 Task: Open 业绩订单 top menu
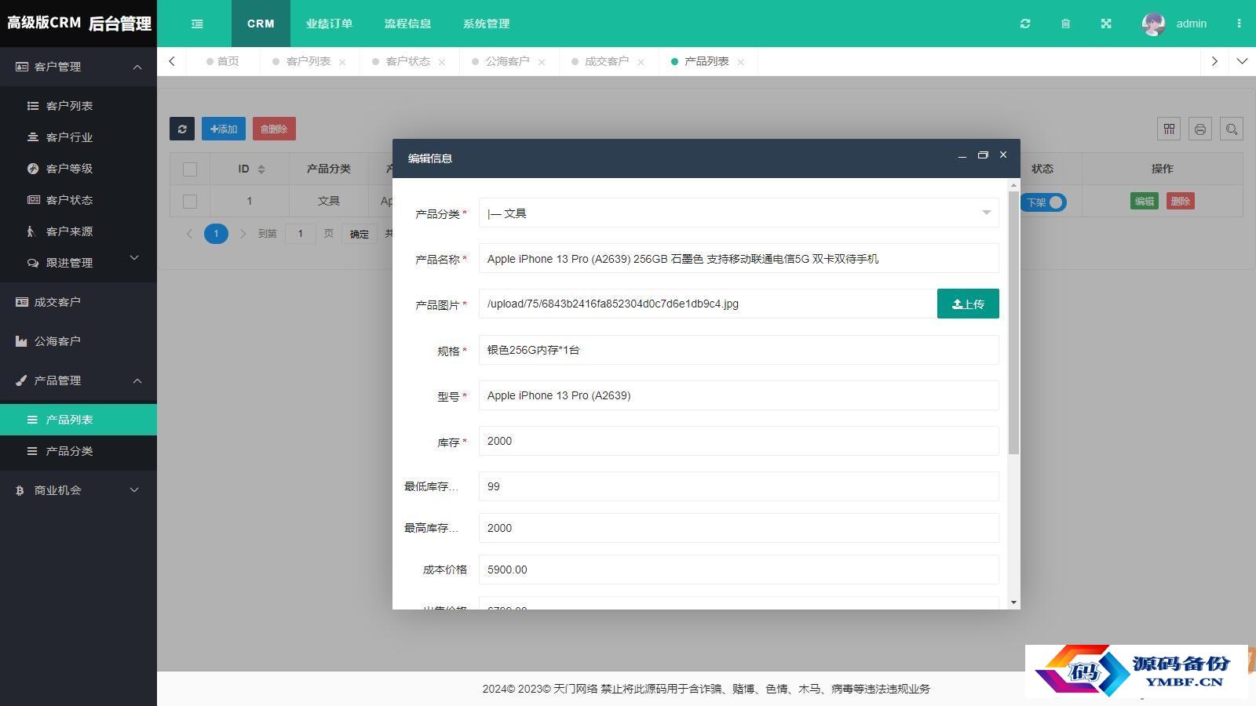pyautogui.click(x=329, y=24)
